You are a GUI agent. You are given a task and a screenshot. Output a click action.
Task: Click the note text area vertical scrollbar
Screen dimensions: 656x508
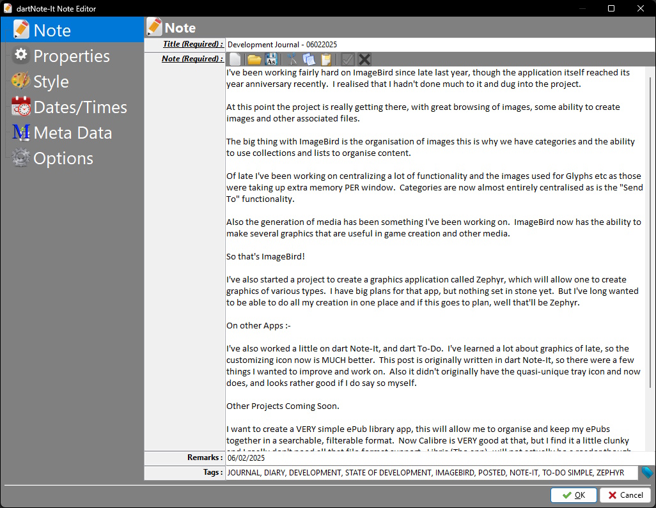point(650,233)
